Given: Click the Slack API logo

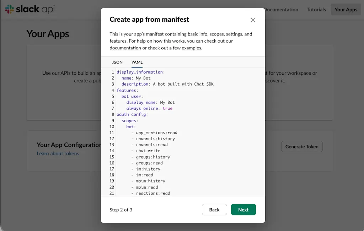Looking at the screenshot, I should coord(30,9).
